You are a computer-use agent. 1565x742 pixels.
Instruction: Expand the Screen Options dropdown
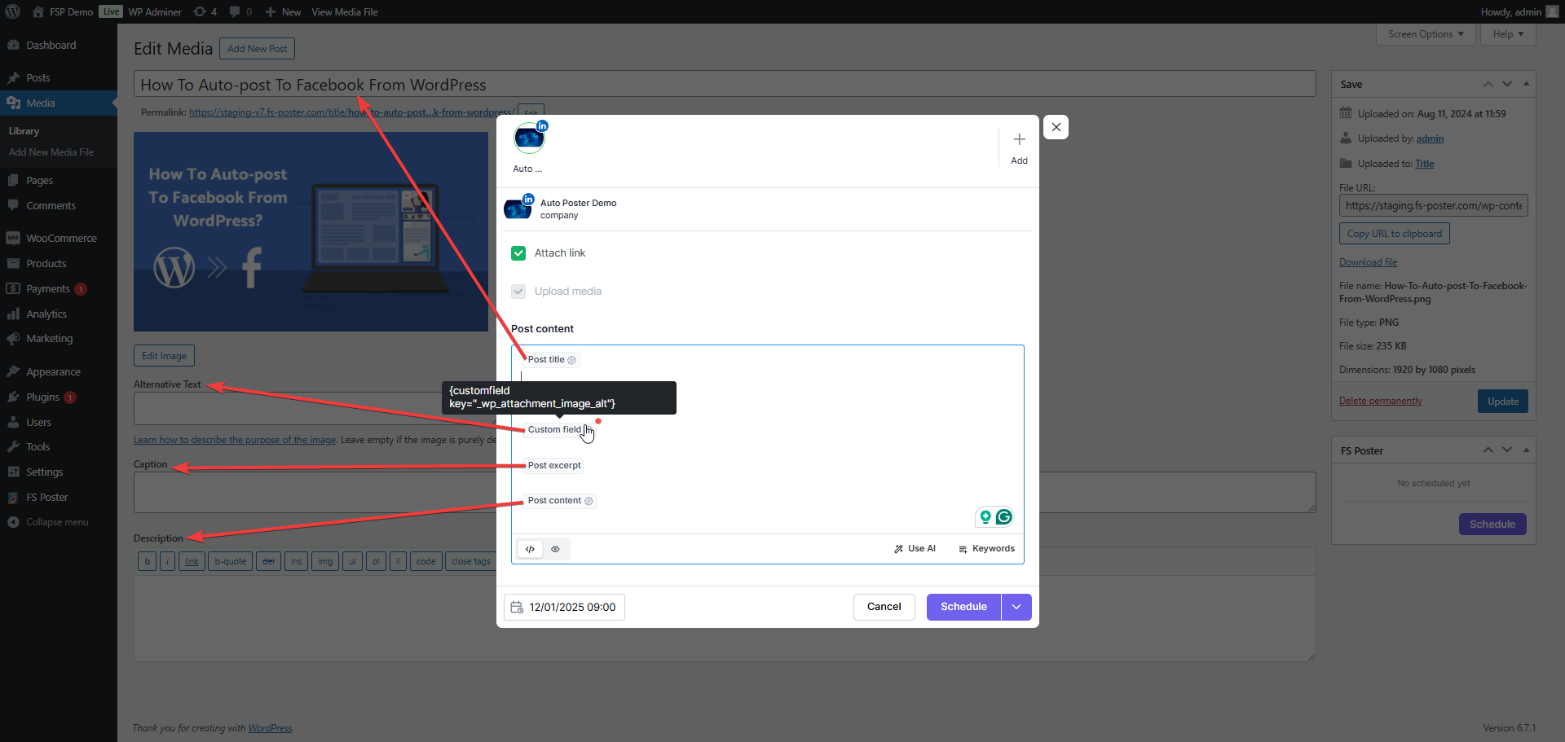tap(1426, 34)
